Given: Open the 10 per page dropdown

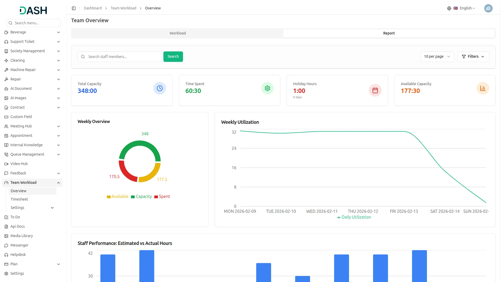Looking at the screenshot, I should pyautogui.click(x=437, y=57).
